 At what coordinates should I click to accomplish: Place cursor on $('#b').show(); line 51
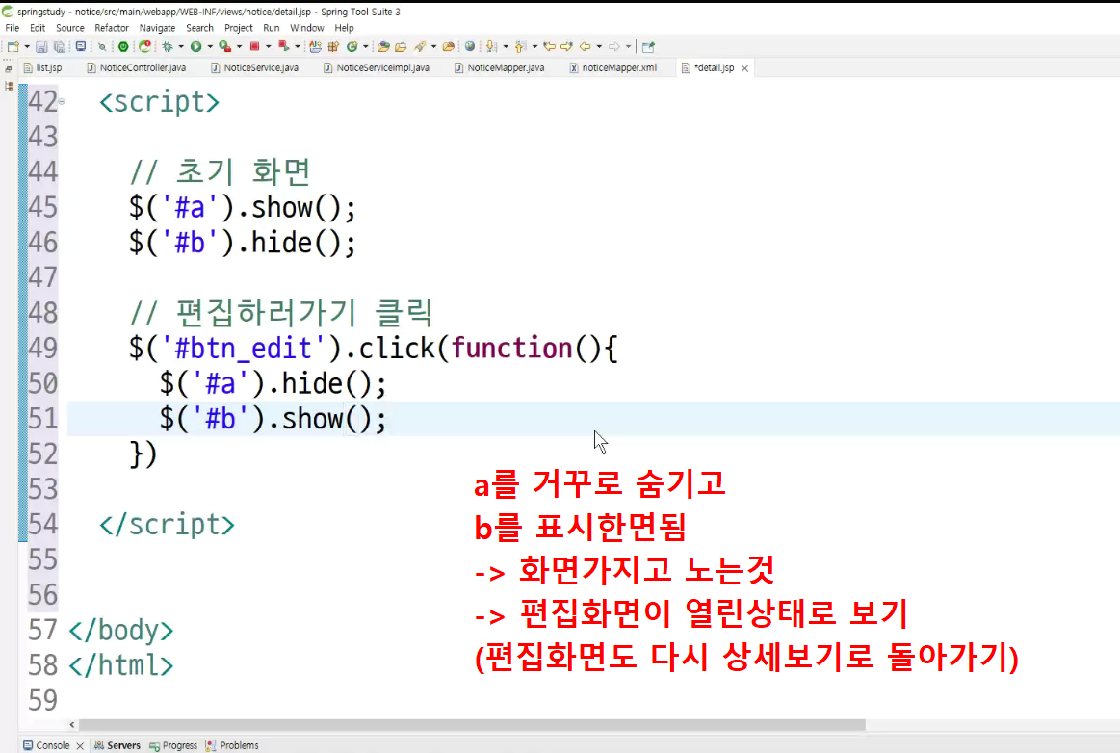click(273, 419)
